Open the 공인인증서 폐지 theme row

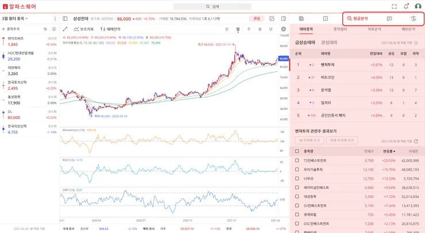tap(357, 116)
